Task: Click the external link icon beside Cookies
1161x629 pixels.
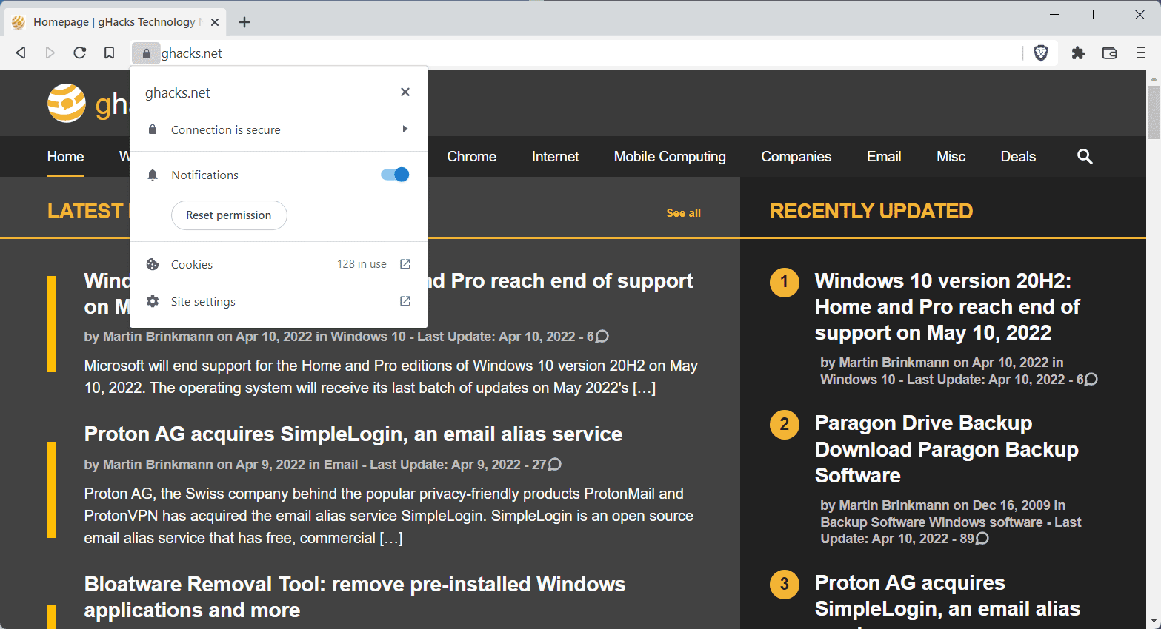Action: point(405,263)
